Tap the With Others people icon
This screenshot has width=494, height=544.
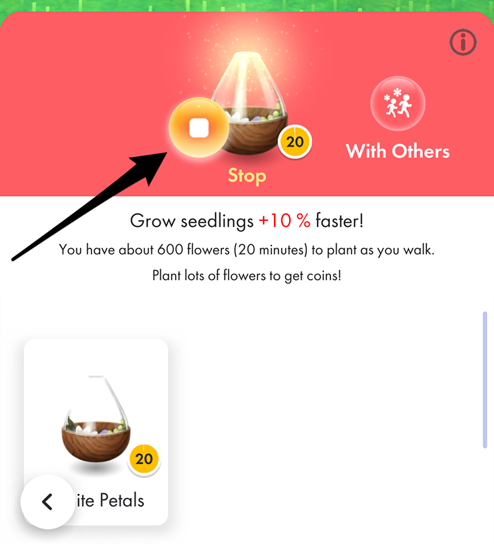coord(398,104)
